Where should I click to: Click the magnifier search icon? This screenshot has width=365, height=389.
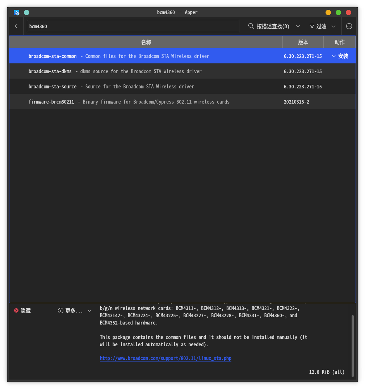[x=251, y=26]
